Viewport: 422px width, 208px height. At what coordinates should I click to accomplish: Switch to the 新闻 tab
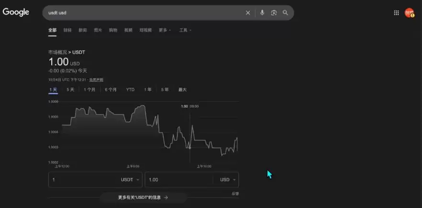[83, 30]
